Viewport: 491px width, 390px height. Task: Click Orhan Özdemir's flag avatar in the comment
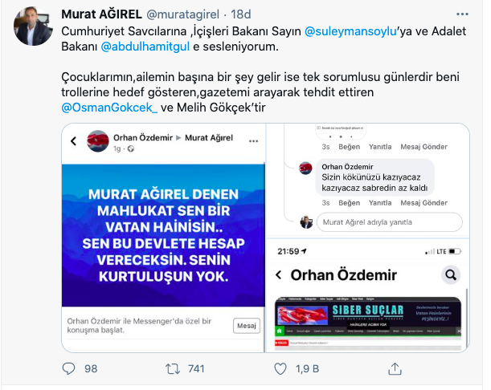pyautogui.click(x=305, y=169)
